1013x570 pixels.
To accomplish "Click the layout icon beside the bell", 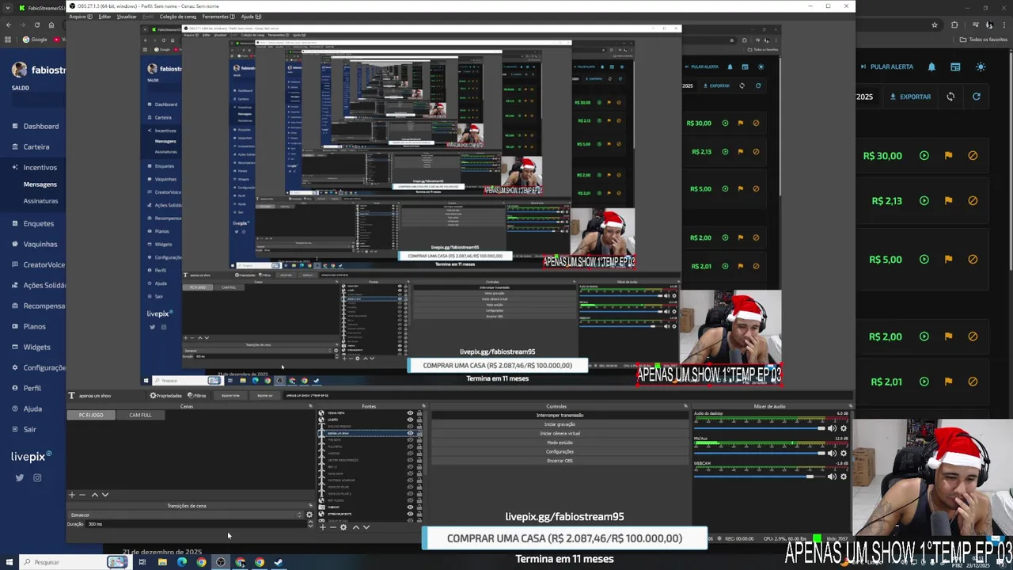I will click(x=955, y=66).
